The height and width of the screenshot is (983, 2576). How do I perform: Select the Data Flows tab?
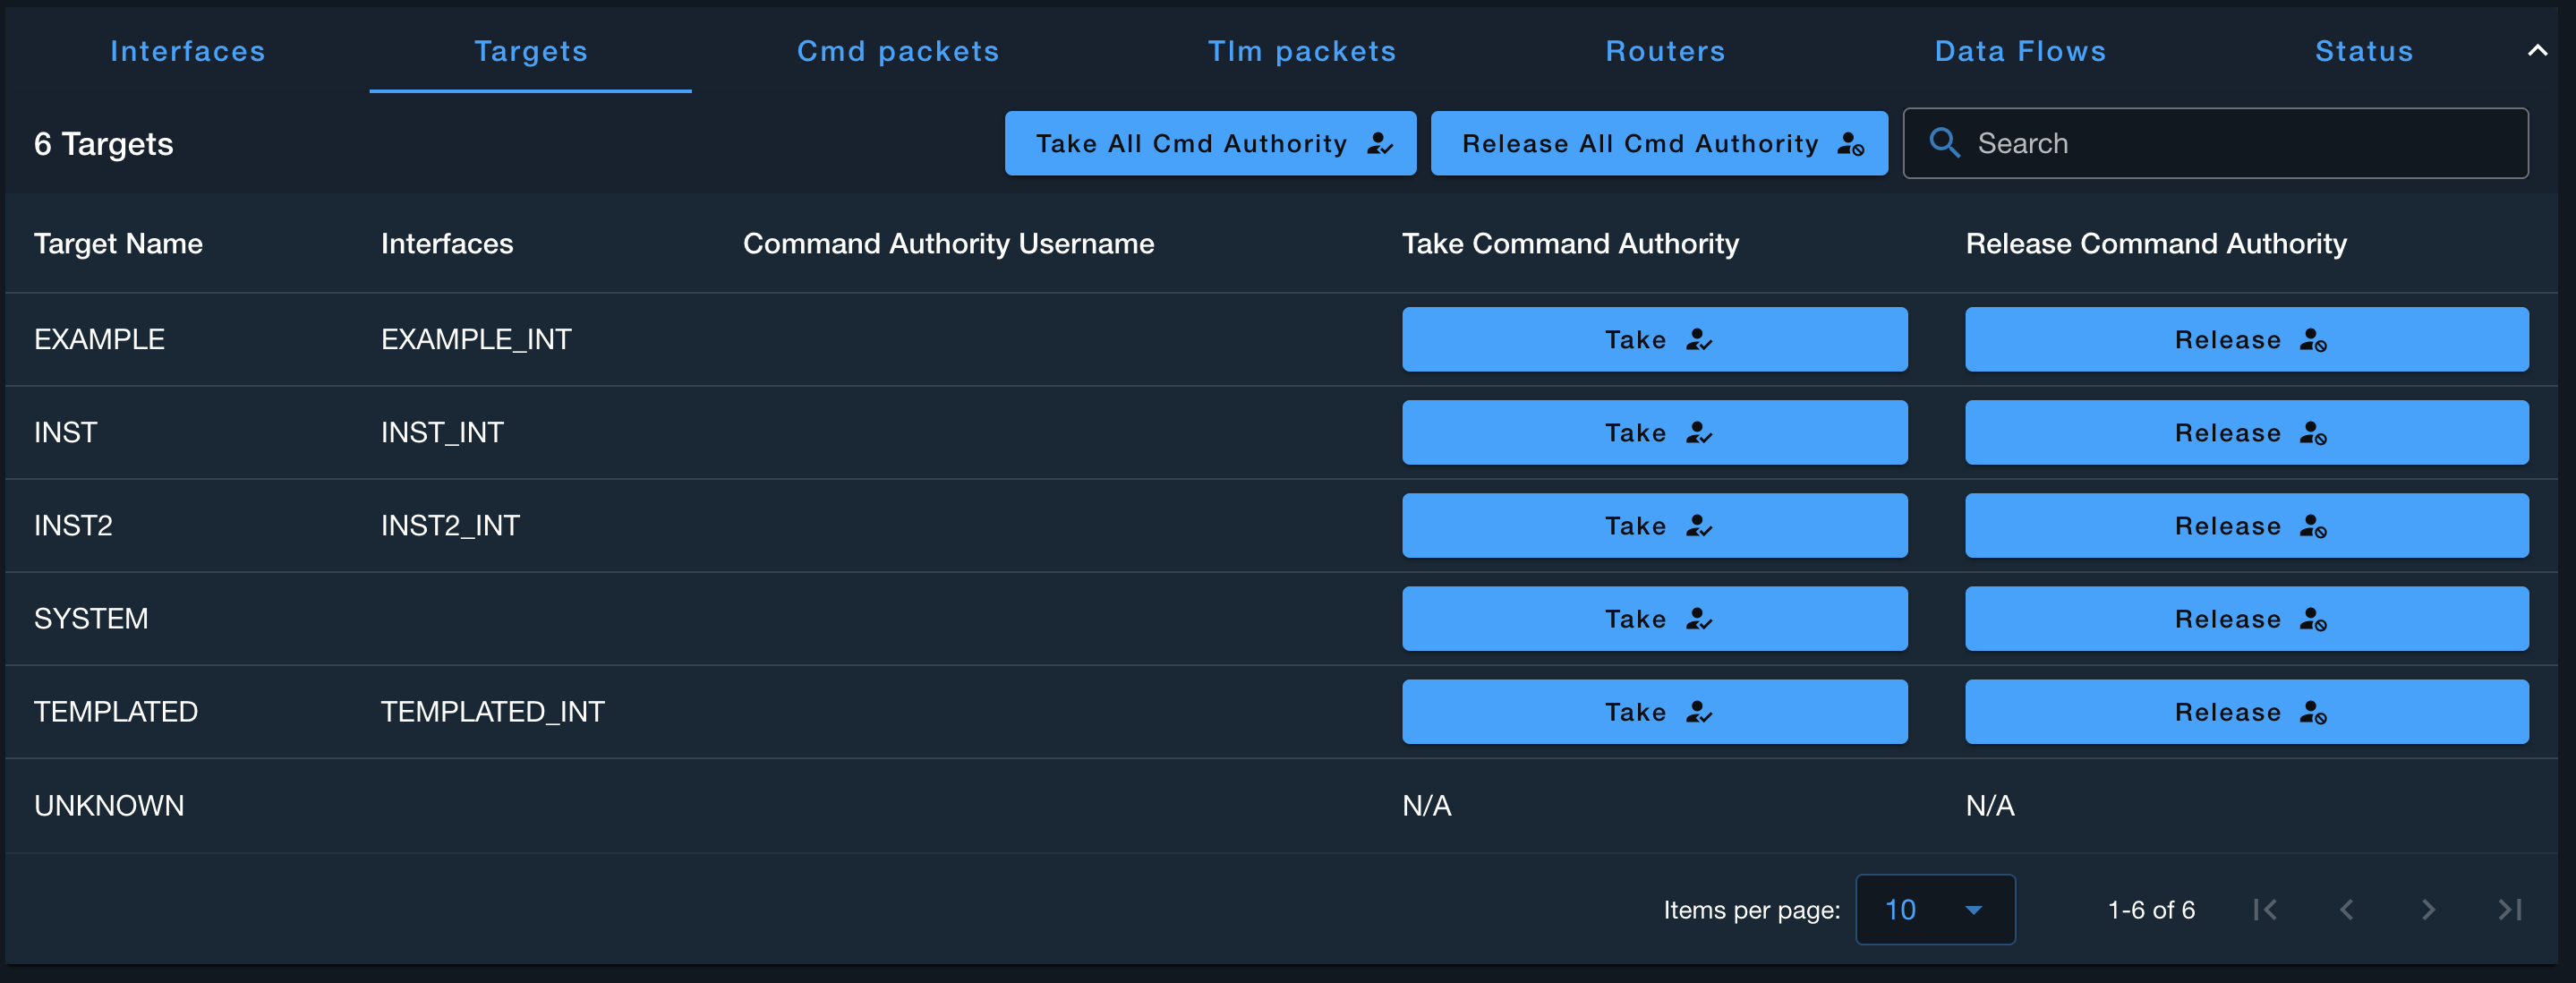tap(2020, 51)
